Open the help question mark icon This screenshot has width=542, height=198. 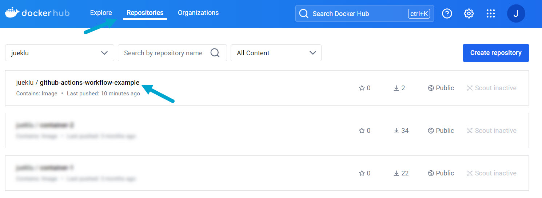tap(447, 13)
